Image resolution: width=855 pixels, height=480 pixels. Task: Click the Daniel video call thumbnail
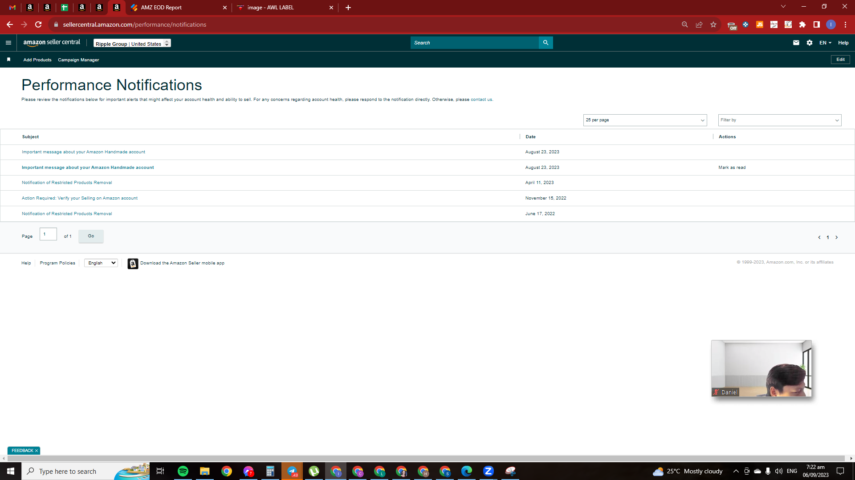tap(761, 368)
